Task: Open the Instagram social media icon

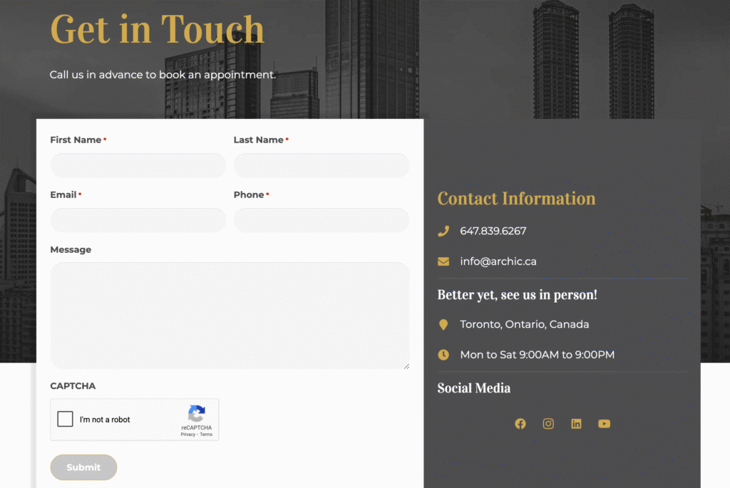Action: (x=548, y=424)
